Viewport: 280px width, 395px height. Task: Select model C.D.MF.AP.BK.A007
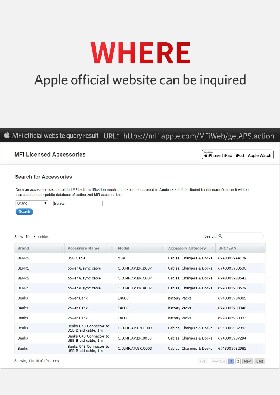click(x=135, y=288)
